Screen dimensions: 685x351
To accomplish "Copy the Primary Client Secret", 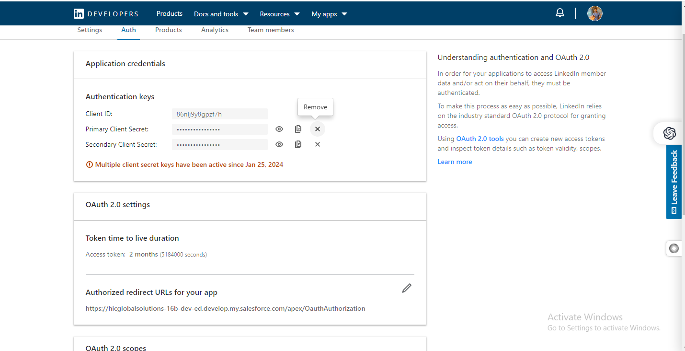I will pos(298,129).
